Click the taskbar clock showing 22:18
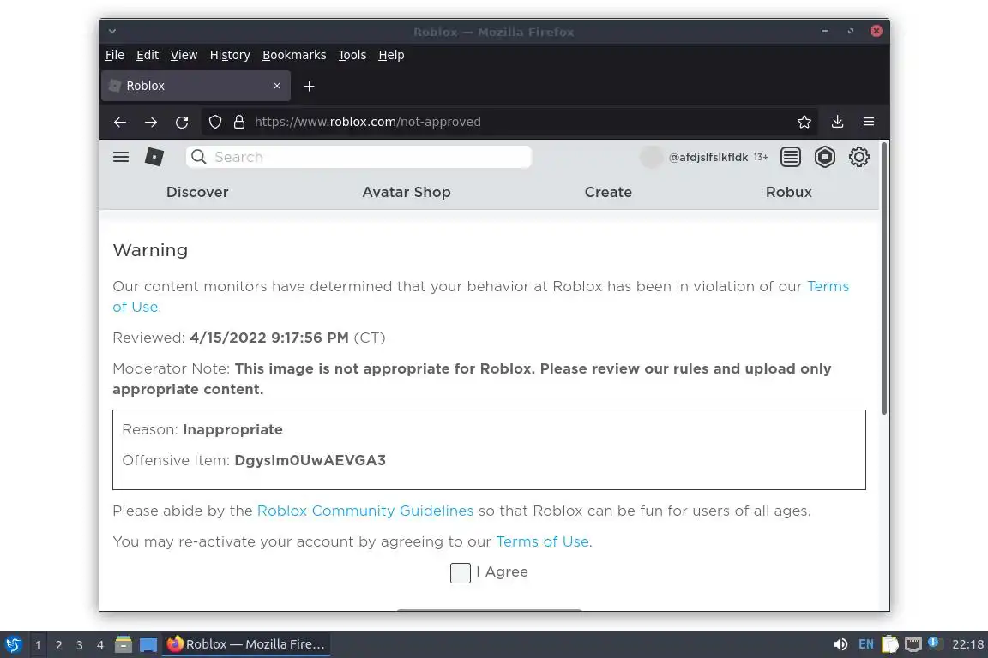Screen dimensions: 988x658 click(x=967, y=644)
